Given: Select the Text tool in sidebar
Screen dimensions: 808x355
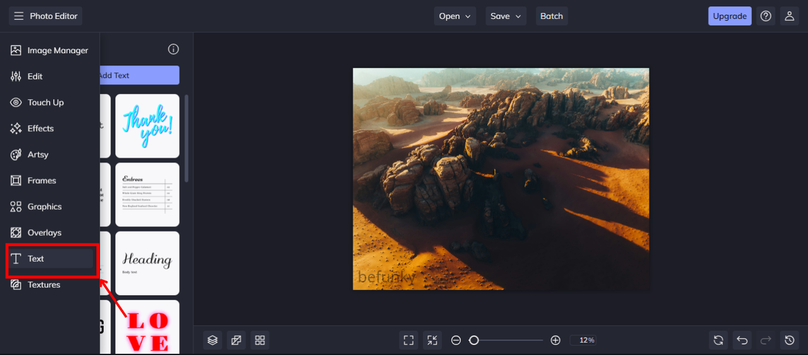Looking at the screenshot, I should [x=50, y=259].
